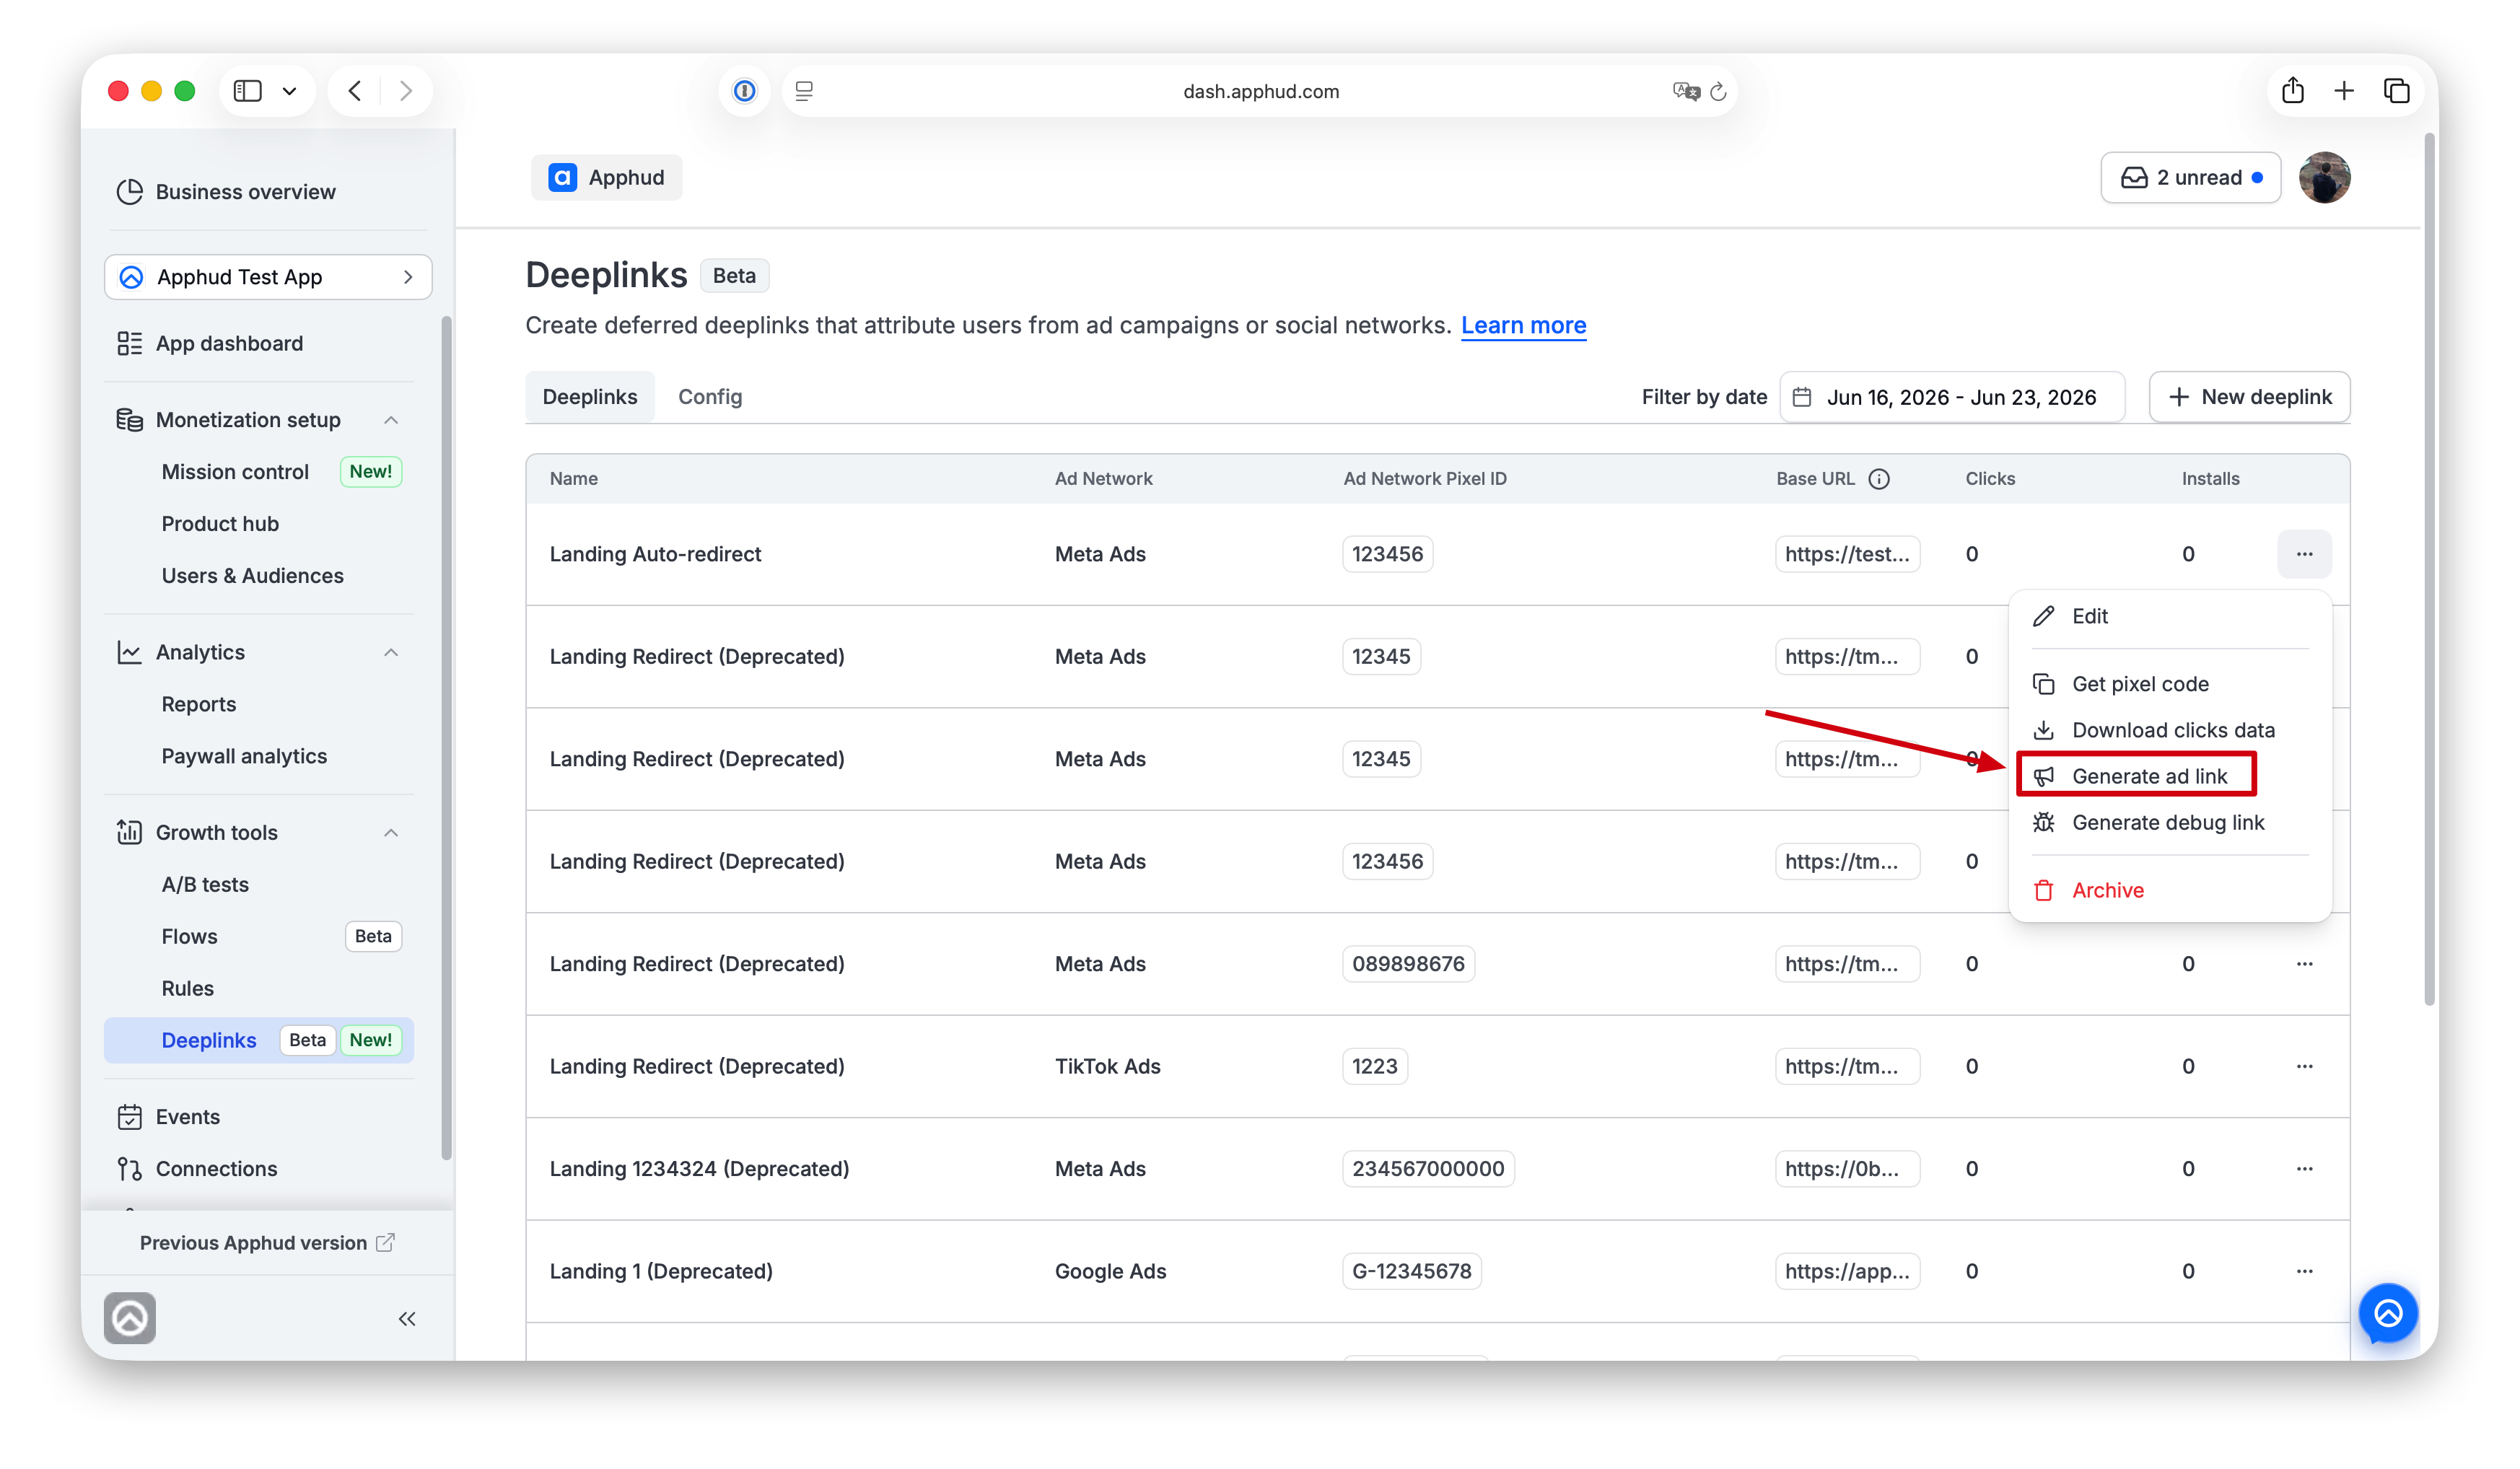
Task: Reload the page in Safari
Action: [x=1718, y=91]
